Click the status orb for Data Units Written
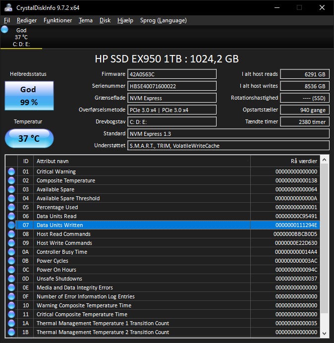 (11, 225)
